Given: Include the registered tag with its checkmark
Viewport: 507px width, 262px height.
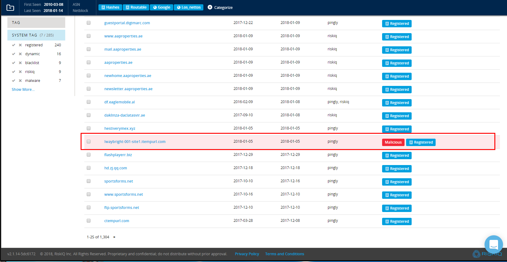Looking at the screenshot, I should click(x=14, y=45).
